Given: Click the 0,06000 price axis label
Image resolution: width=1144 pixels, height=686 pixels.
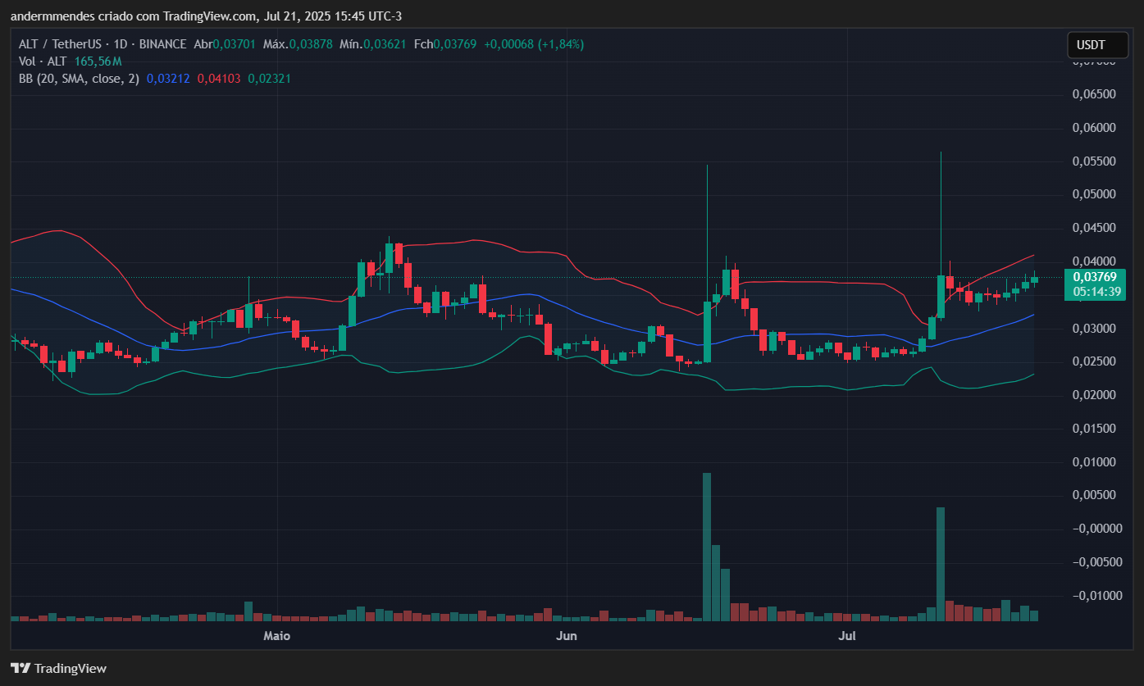Looking at the screenshot, I should point(1093,129).
